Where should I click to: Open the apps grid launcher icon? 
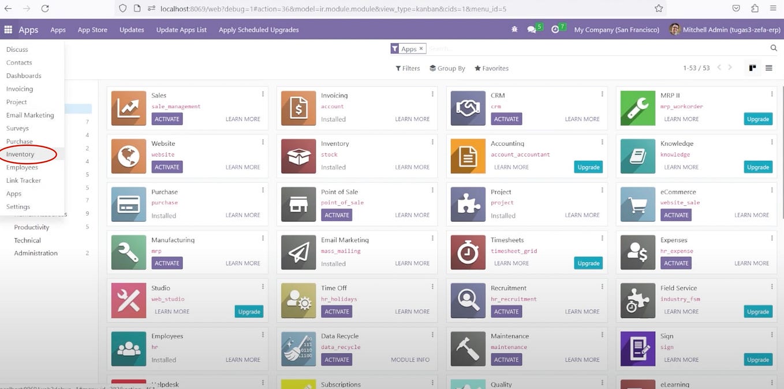tap(8, 29)
